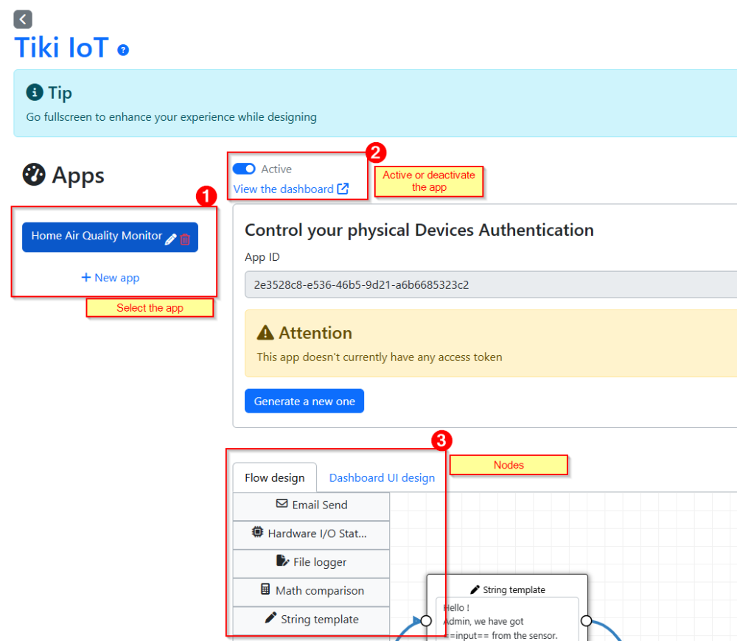737x641 pixels.
Task: Open the View the dashboard link
Action: [x=284, y=189]
